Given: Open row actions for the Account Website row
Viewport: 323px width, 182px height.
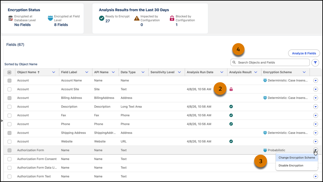Looking at the screenshot, I should click(x=316, y=141).
